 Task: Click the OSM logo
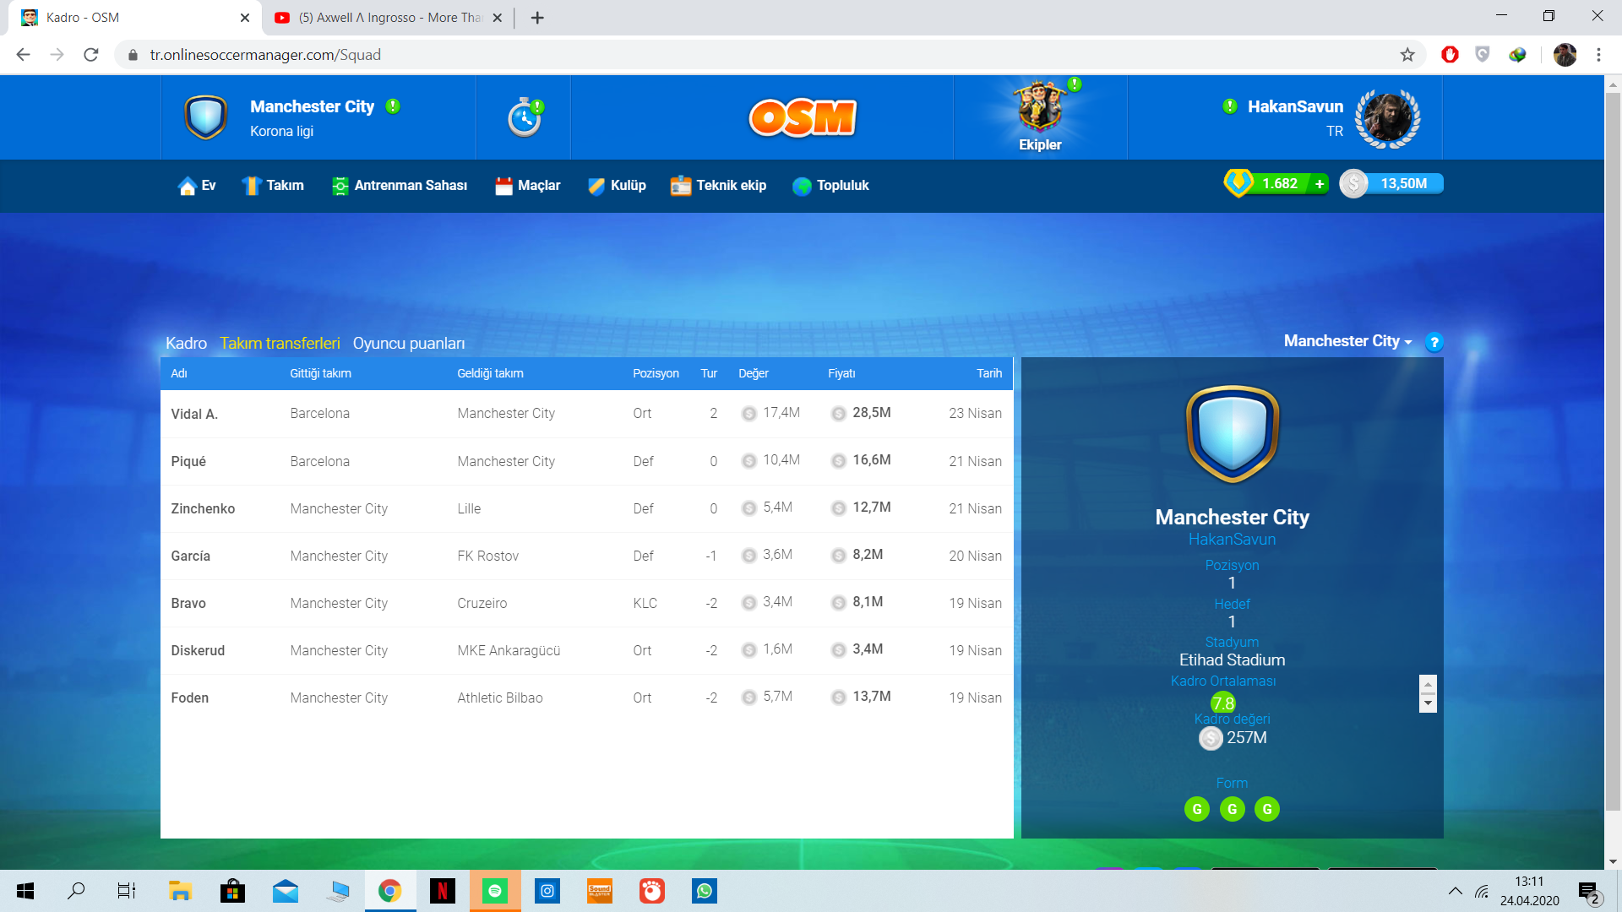[x=803, y=117]
